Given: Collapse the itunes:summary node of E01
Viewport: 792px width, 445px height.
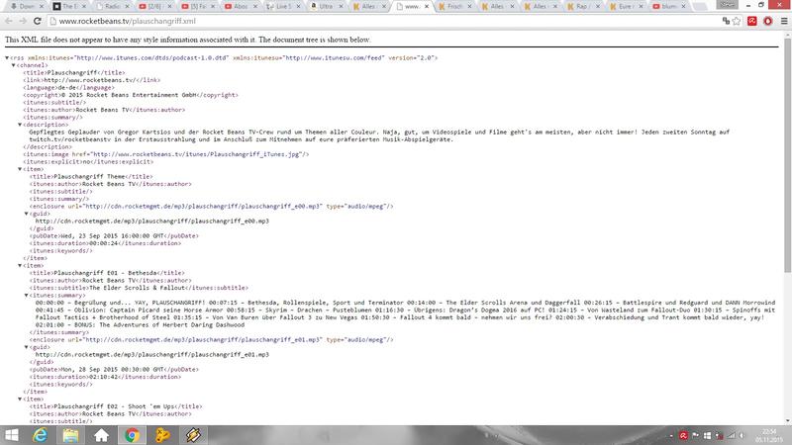Looking at the screenshot, I should (27, 295).
